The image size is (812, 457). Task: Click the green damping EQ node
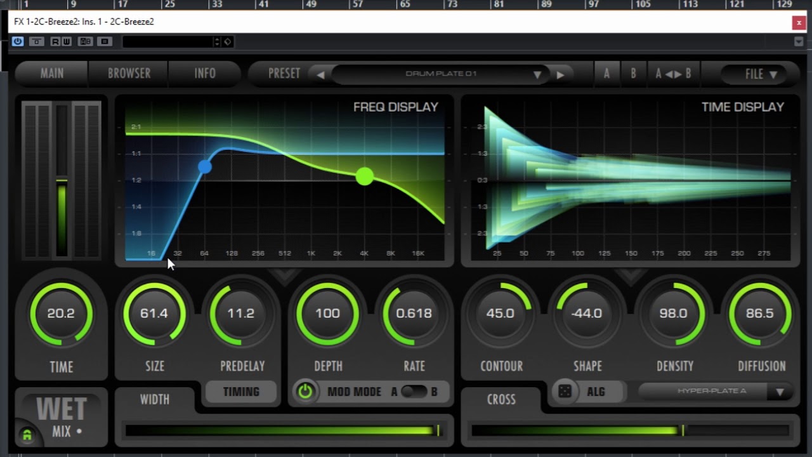[364, 176]
